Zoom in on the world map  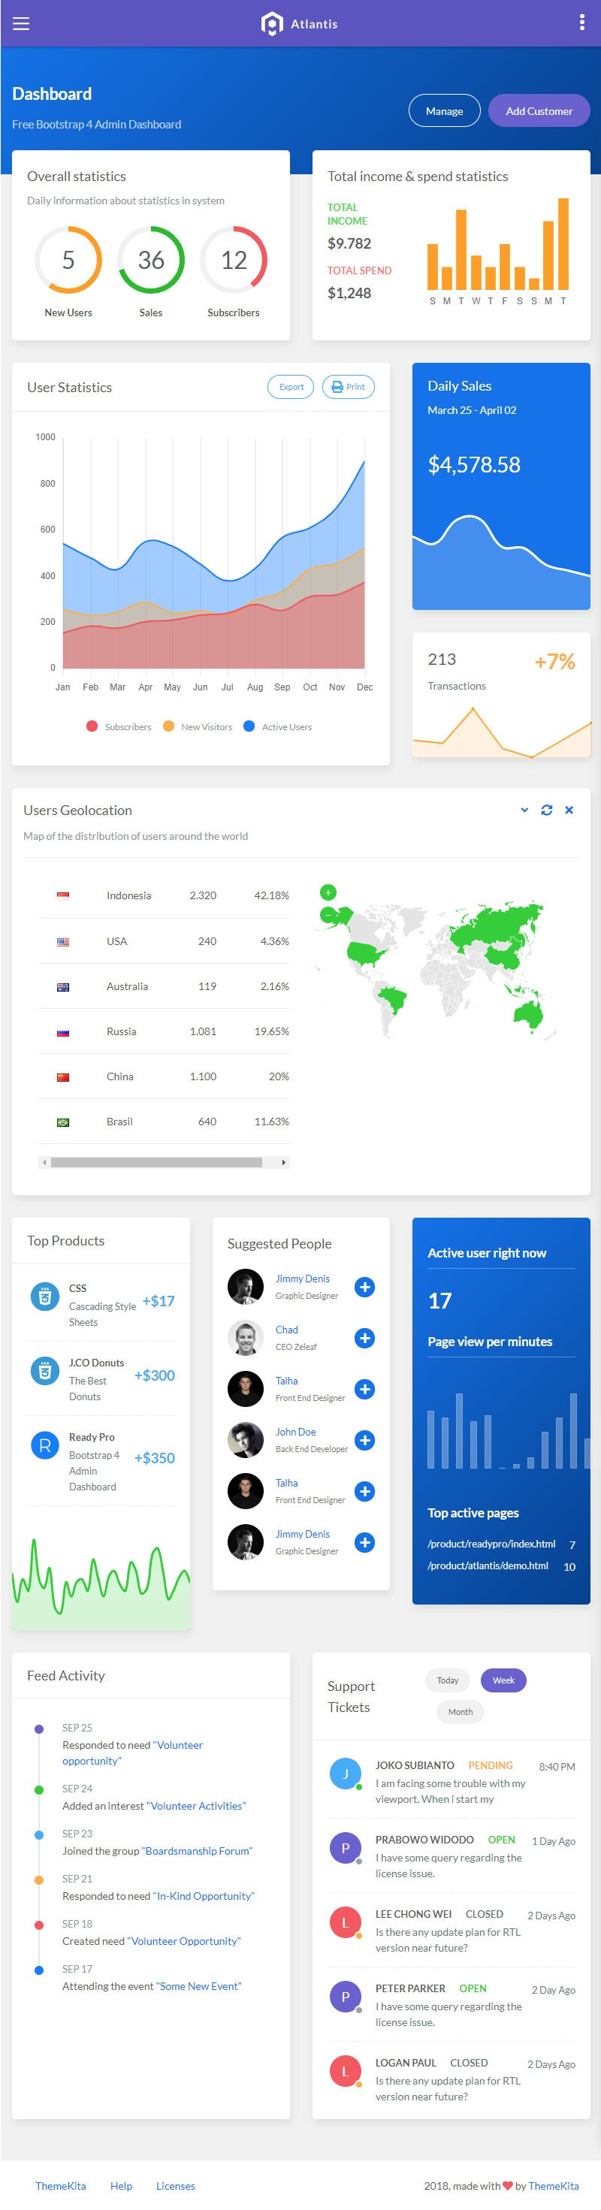point(328,892)
